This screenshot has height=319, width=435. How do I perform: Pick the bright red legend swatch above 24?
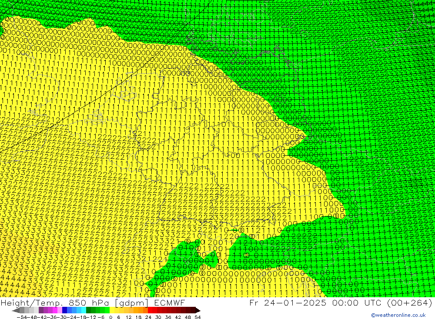pos(150,310)
